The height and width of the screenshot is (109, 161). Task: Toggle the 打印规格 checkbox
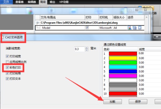pyautogui.click(x=7, y=73)
